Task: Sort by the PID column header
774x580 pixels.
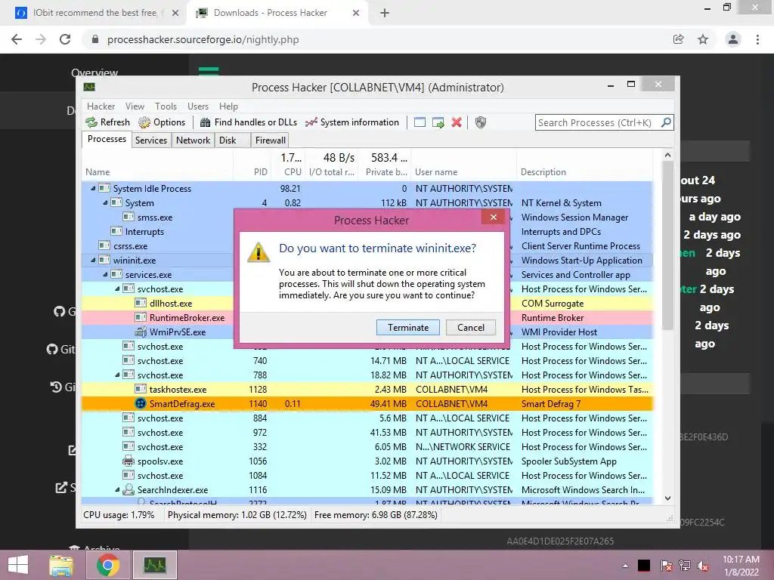Action: pyautogui.click(x=252, y=171)
